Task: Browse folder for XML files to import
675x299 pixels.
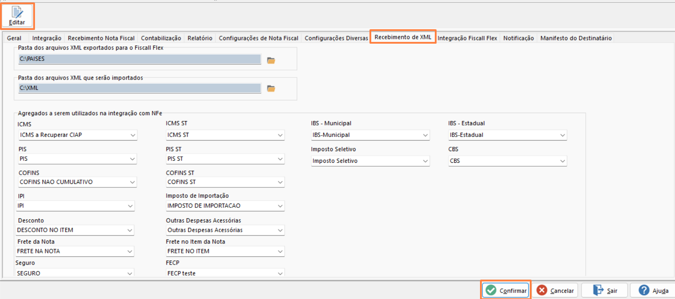Action: [271, 88]
